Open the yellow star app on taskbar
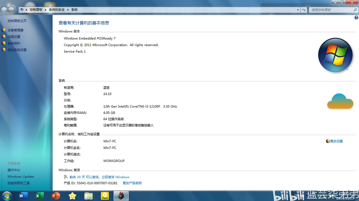 click(72, 196)
